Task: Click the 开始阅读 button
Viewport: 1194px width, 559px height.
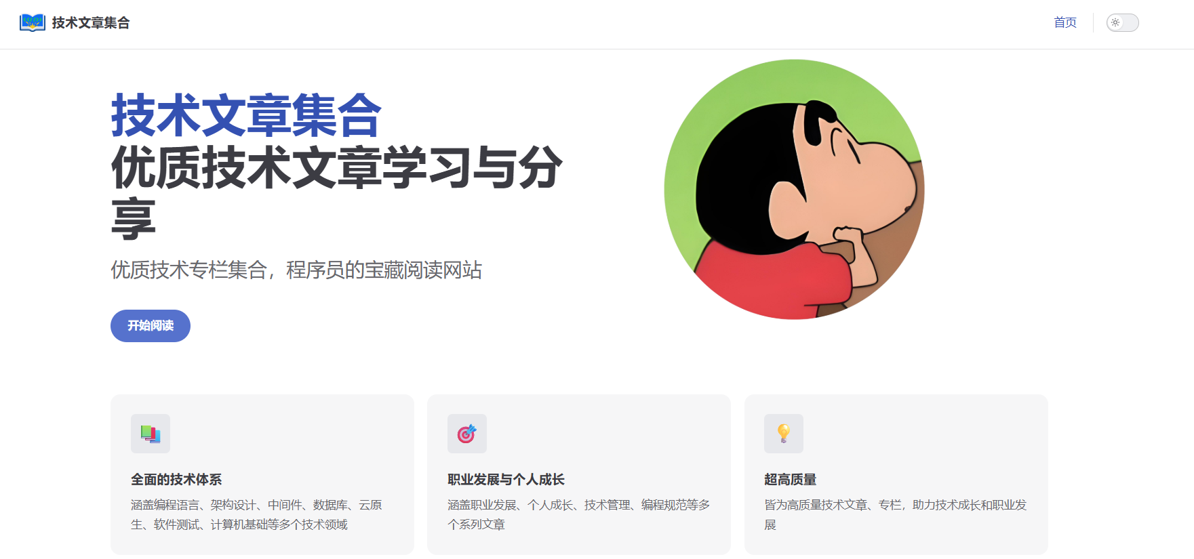Action: 151,326
